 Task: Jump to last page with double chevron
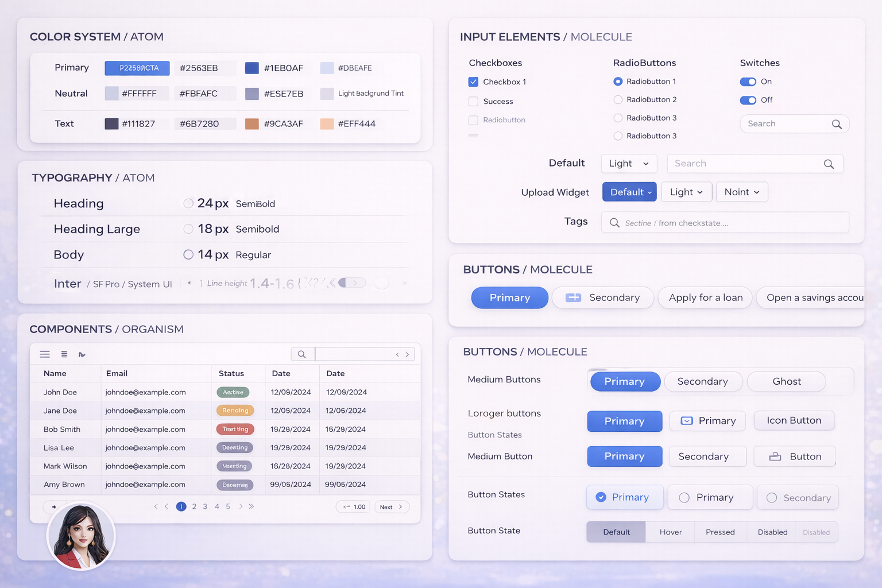pos(251,506)
